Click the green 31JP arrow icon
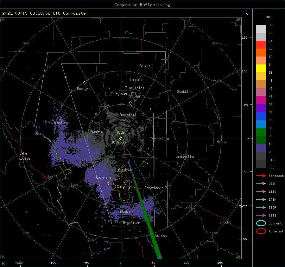Image resolution: width=285 pixels, height=267 pixels. pyautogui.click(x=261, y=207)
